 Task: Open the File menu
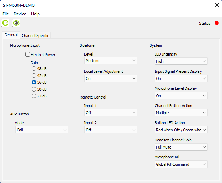[x=6, y=14]
